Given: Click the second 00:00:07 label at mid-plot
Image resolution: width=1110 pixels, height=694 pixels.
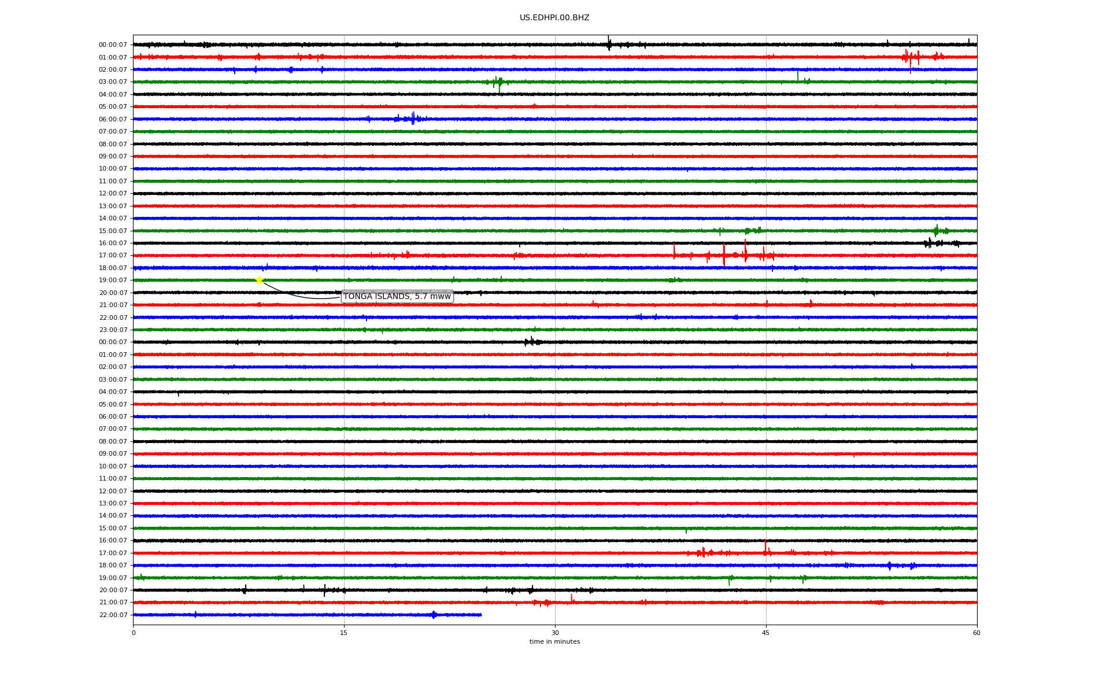Looking at the screenshot, I should pos(113,342).
